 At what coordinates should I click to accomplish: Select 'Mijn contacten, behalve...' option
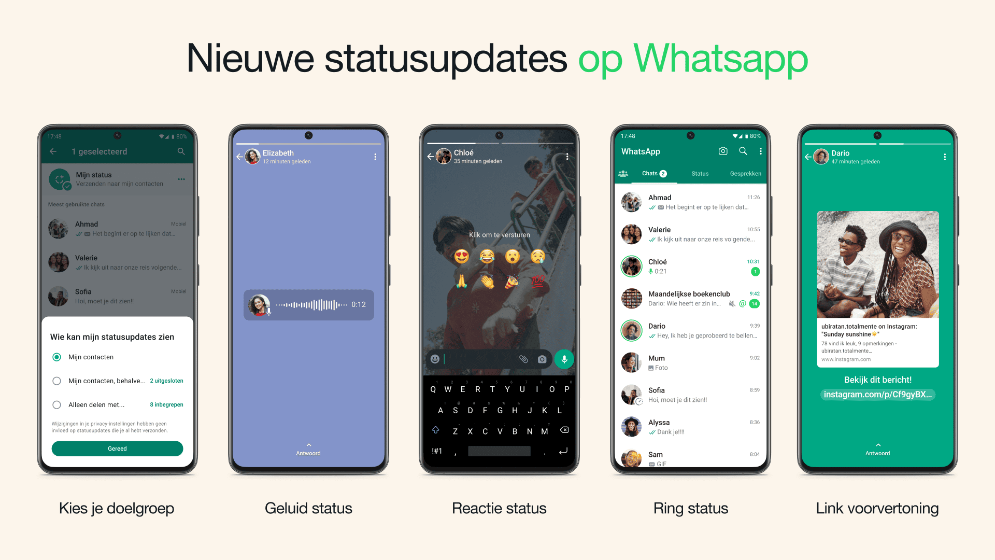point(56,381)
